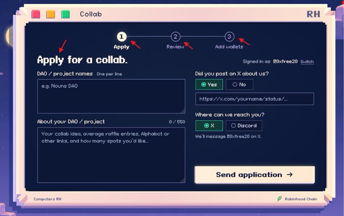Click the RH logo in title bar

(313, 14)
